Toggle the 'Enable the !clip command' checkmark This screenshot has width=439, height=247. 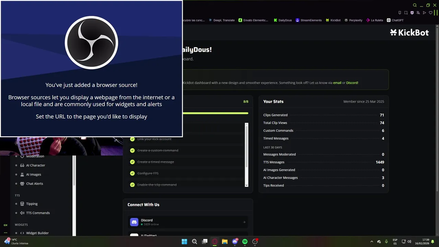(x=132, y=185)
